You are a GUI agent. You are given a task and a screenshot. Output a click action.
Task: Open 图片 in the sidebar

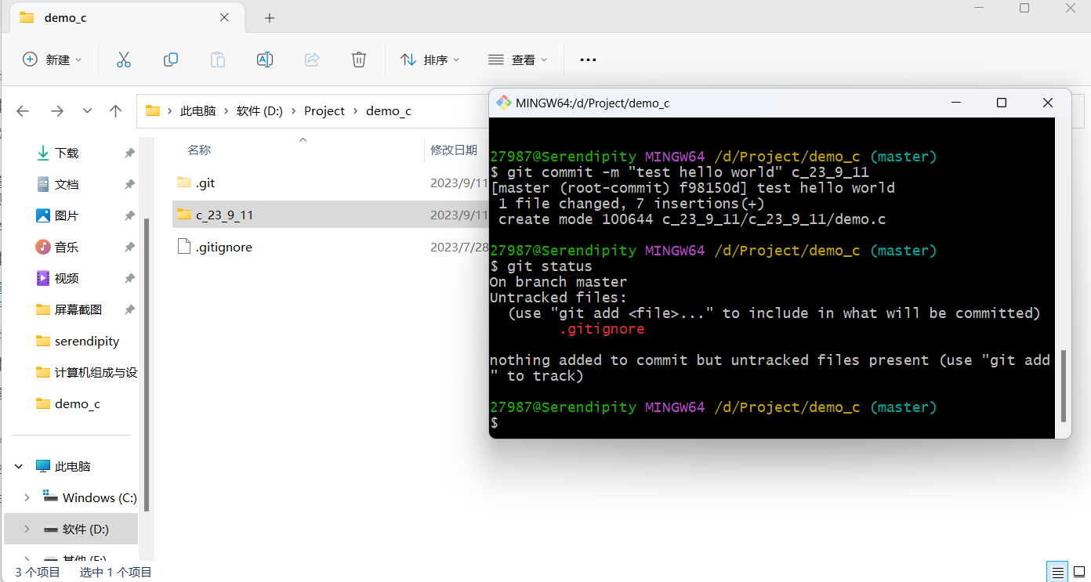(67, 216)
